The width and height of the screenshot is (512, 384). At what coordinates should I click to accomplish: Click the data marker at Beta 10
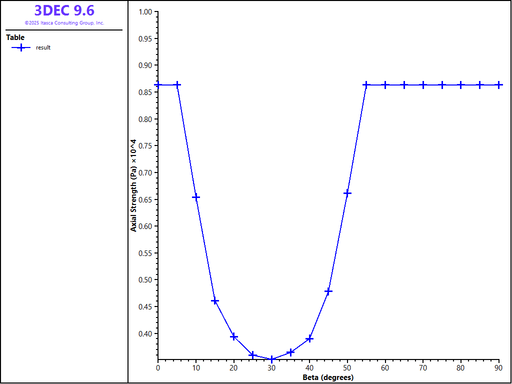(196, 197)
